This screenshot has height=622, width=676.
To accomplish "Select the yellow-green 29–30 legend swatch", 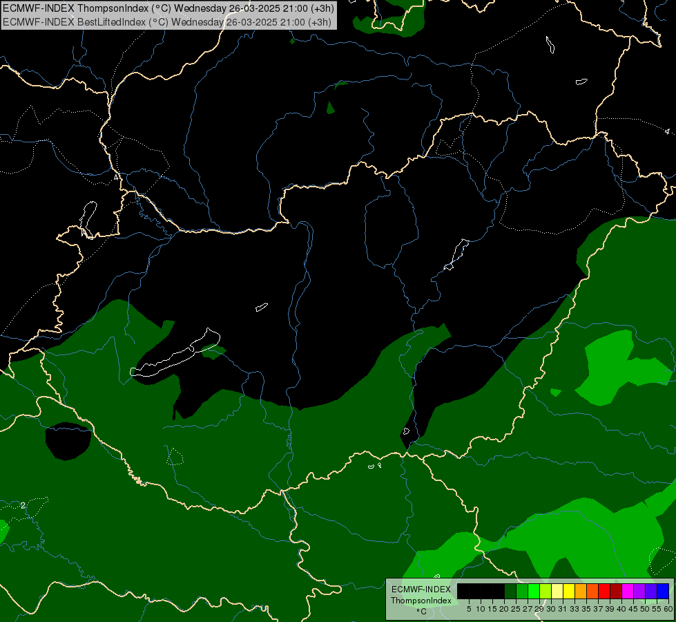I will pyautogui.click(x=545, y=591).
